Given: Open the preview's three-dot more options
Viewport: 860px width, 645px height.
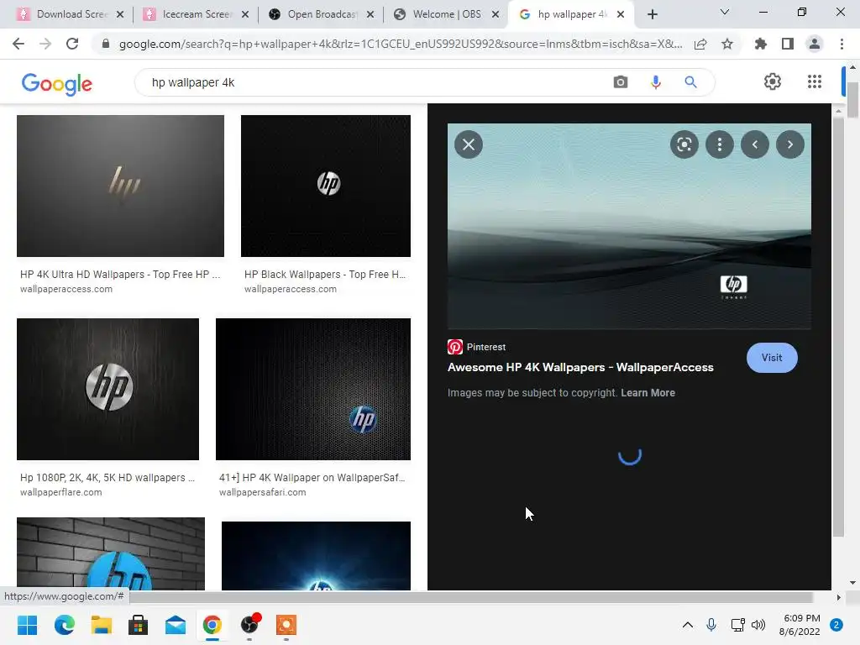Looking at the screenshot, I should tap(720, 144).
